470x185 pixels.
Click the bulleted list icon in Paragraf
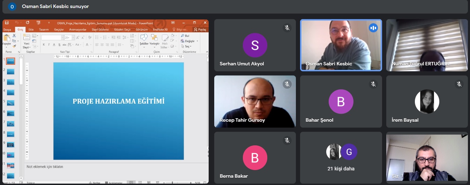click(97, 38)
